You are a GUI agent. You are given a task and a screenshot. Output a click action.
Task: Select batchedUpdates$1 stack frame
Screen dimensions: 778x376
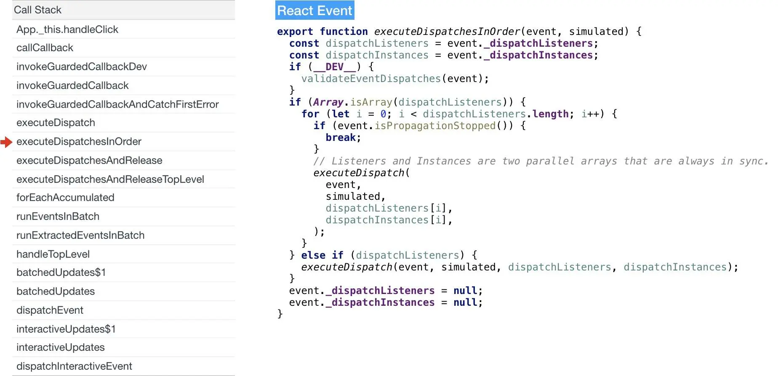point(123,273)
